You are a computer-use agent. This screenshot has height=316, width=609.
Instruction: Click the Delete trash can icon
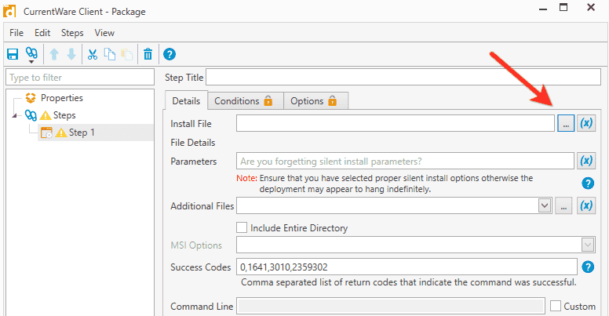[148, 54]
